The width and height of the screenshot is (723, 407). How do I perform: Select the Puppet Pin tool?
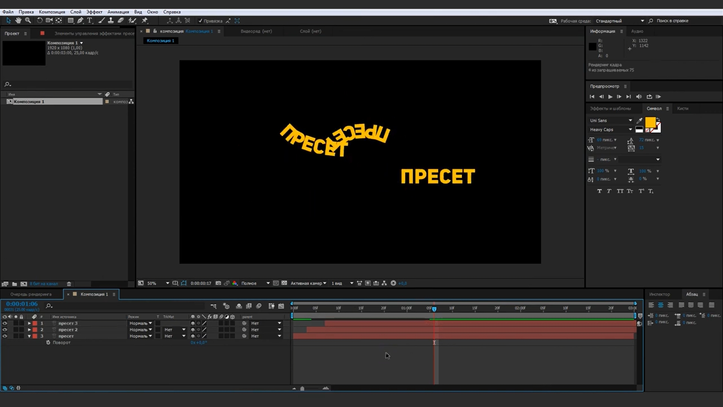pyautogui.click(x=145, y=20)
